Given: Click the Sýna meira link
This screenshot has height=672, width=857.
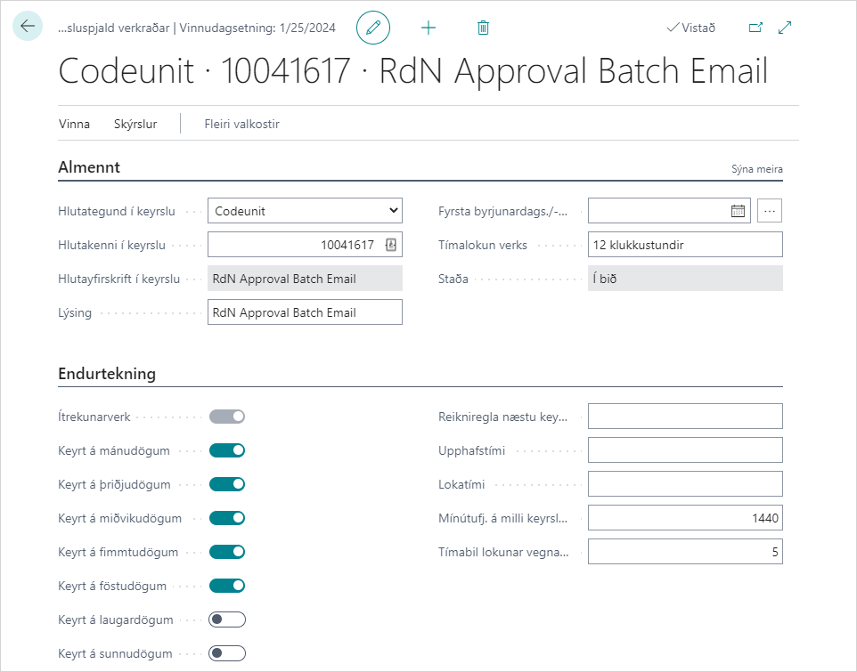Looking at the screenshot, I should click(756, 169).
